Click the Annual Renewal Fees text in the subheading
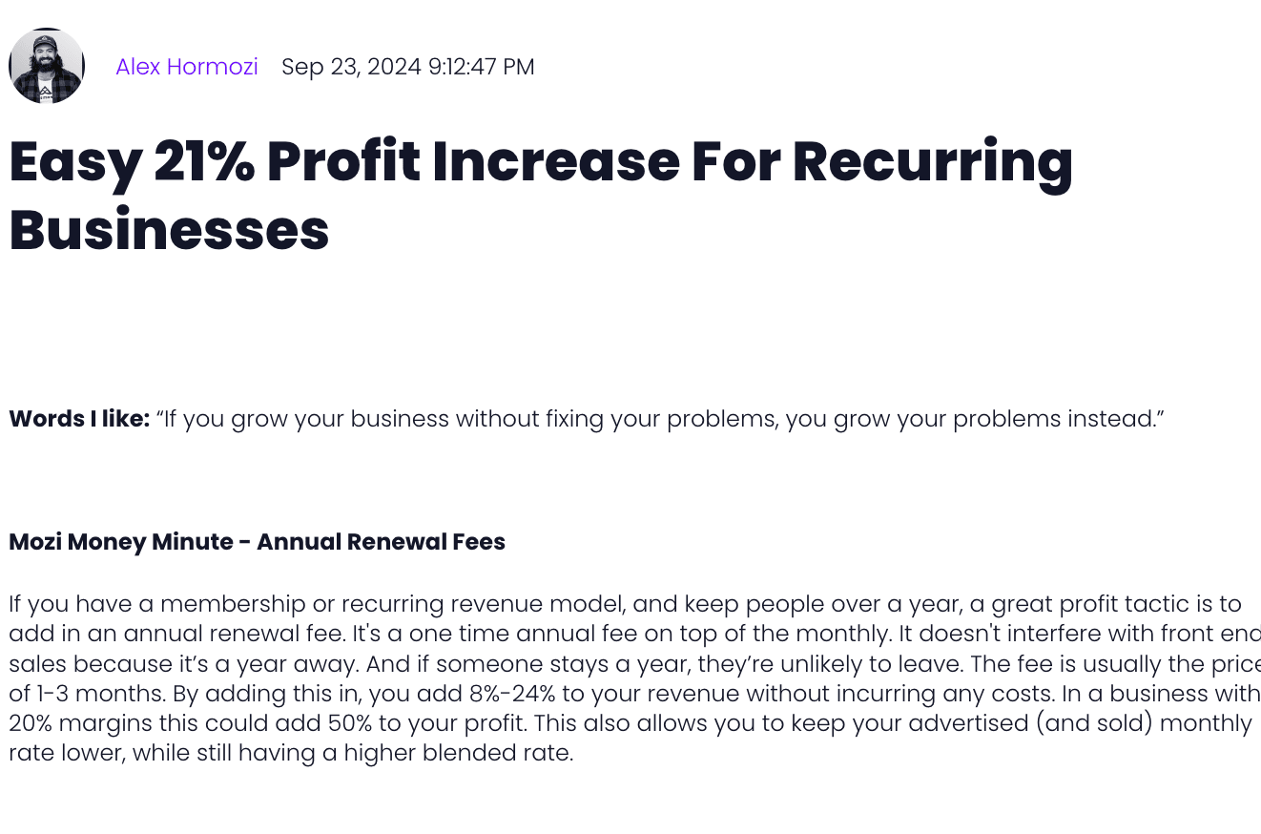Screen dimensions: 1261x834 pos(381,542)
